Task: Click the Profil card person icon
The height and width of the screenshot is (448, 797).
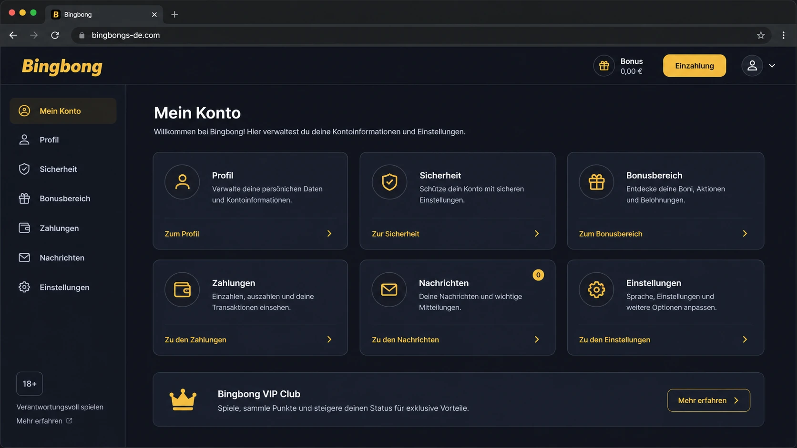Action: coord(182,182)
